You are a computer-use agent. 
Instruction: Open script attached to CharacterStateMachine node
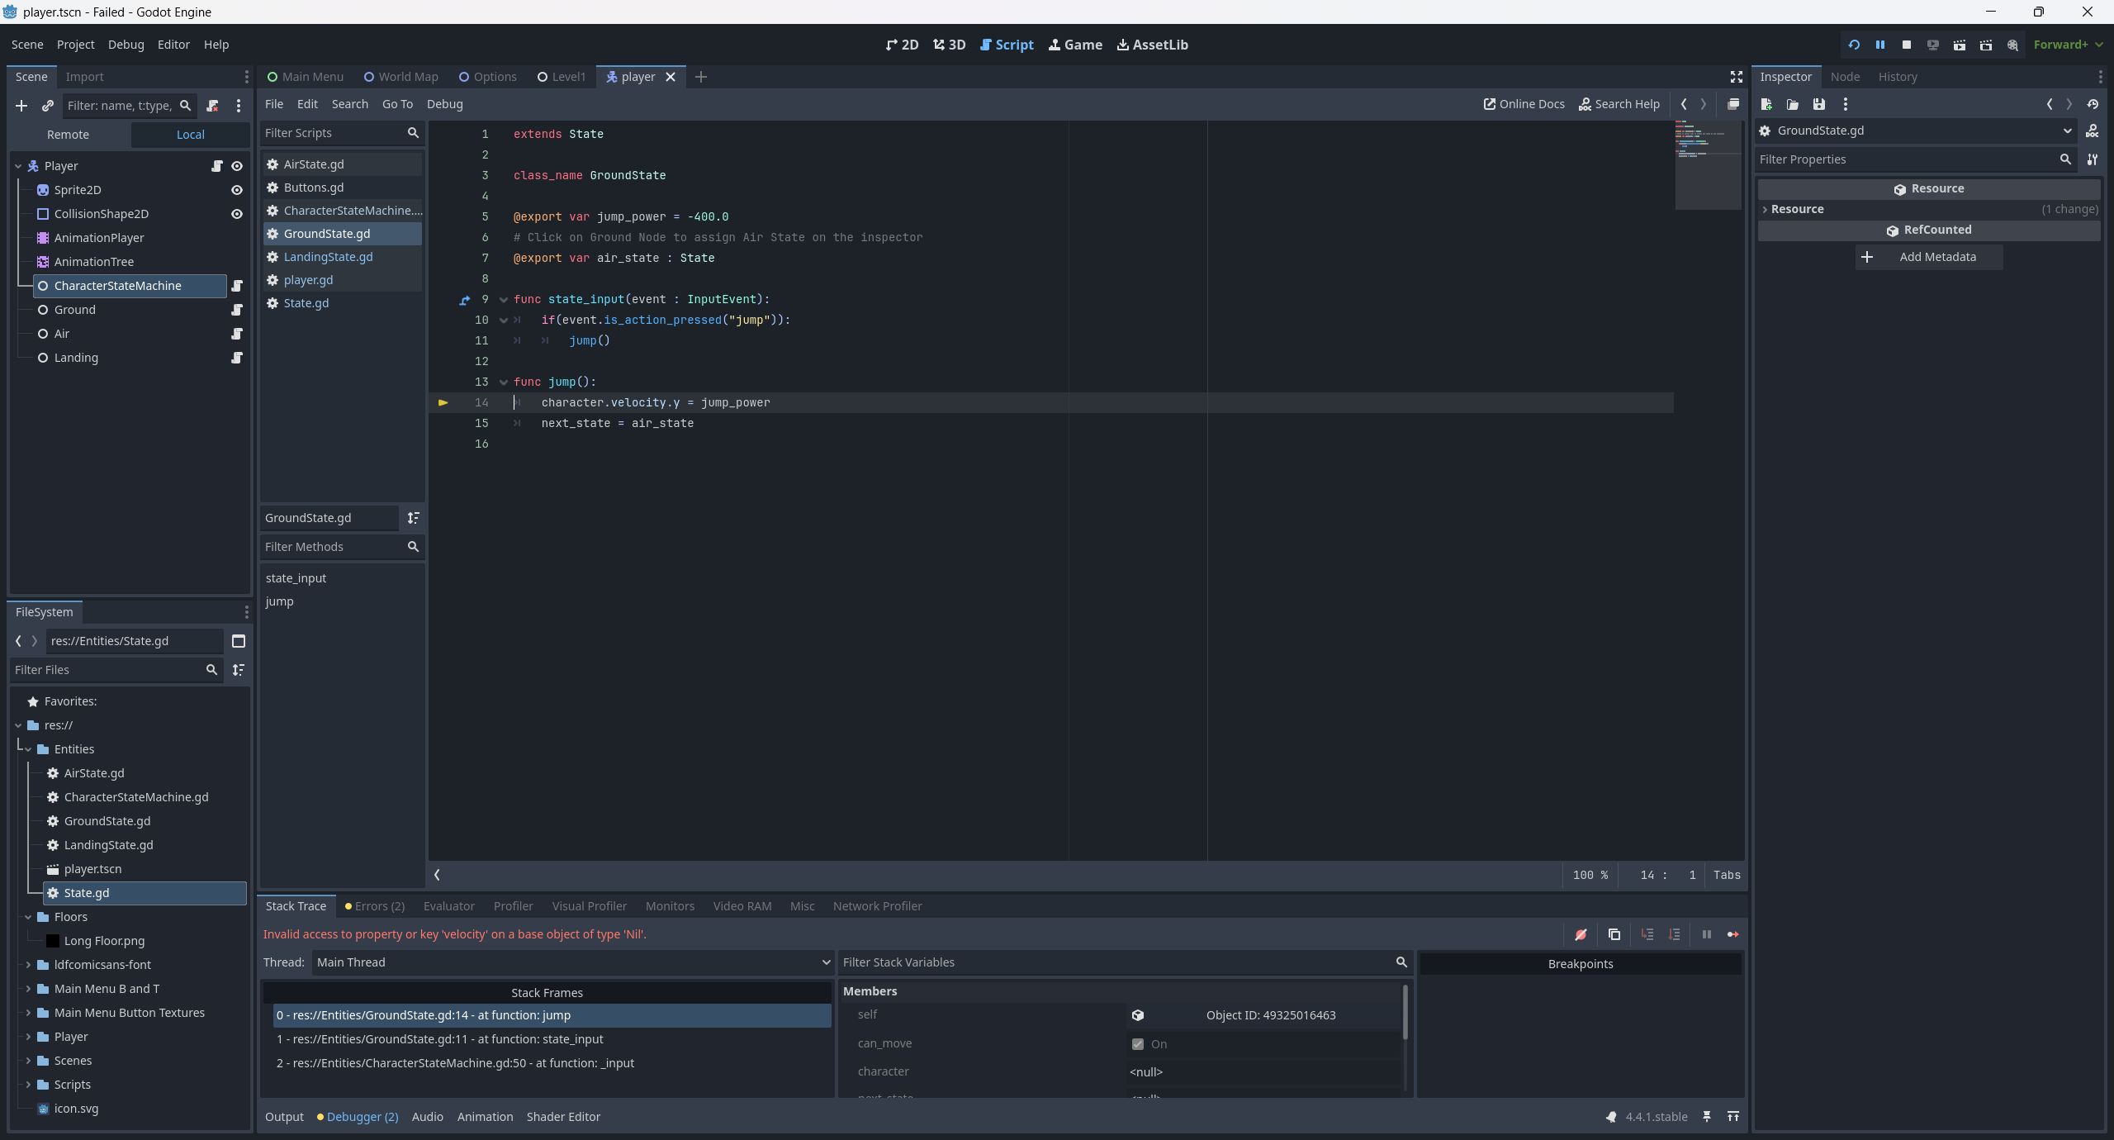(x=237, y=286)
